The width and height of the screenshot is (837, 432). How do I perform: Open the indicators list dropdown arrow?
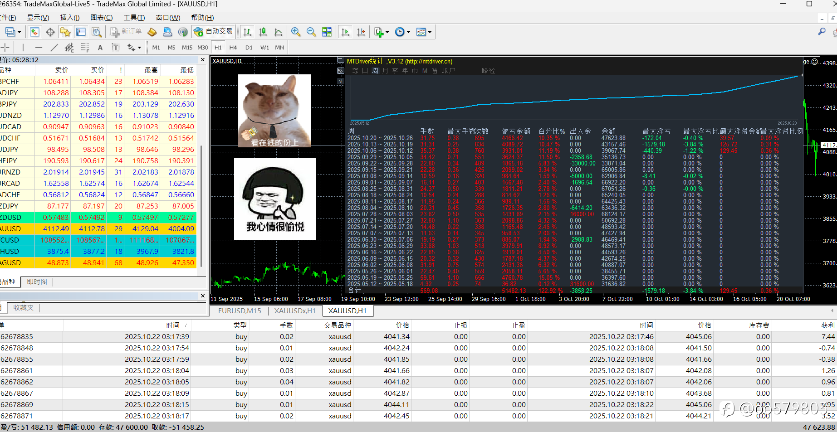387,32
